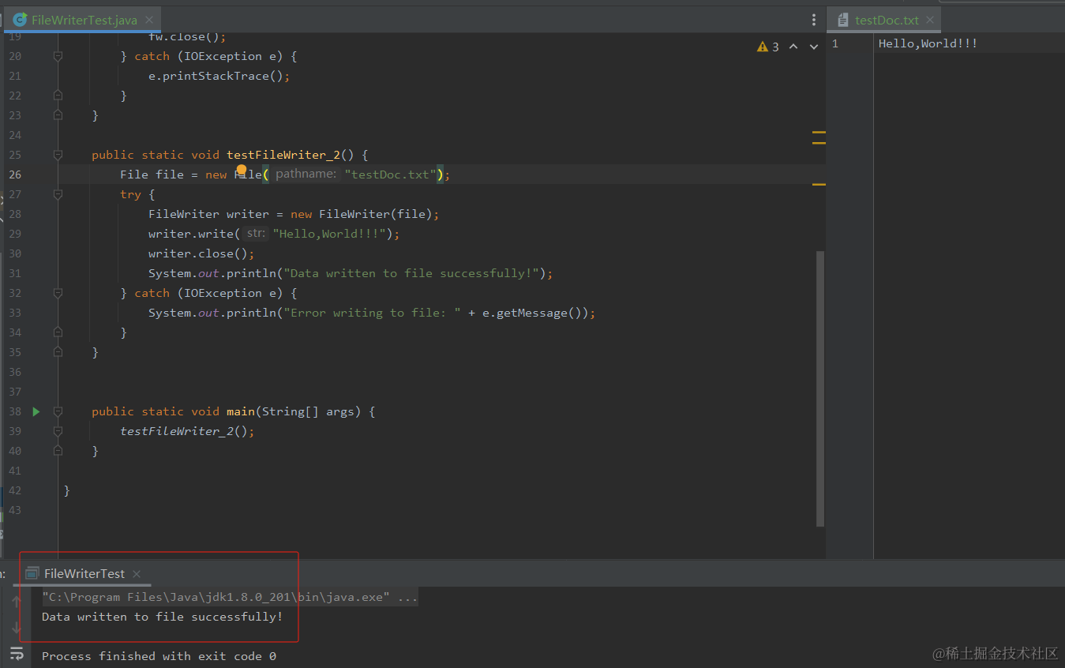This screenshot has width=1065, height=668.
Task: Click the text file icon on testDoc.txt tab
Action: point(843,20)
